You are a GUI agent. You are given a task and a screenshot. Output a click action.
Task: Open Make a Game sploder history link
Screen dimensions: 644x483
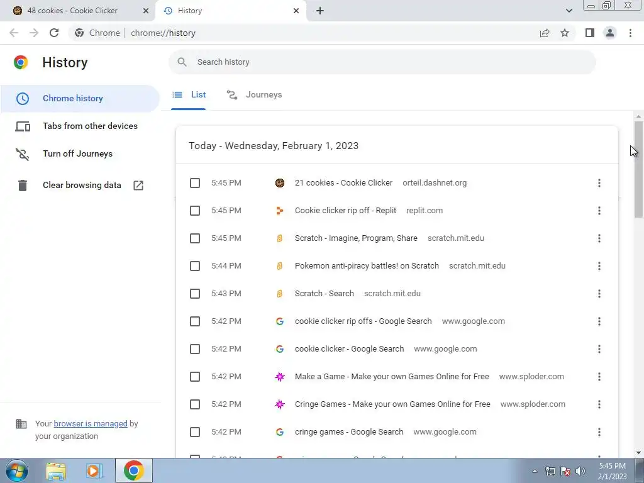point(392,377)
